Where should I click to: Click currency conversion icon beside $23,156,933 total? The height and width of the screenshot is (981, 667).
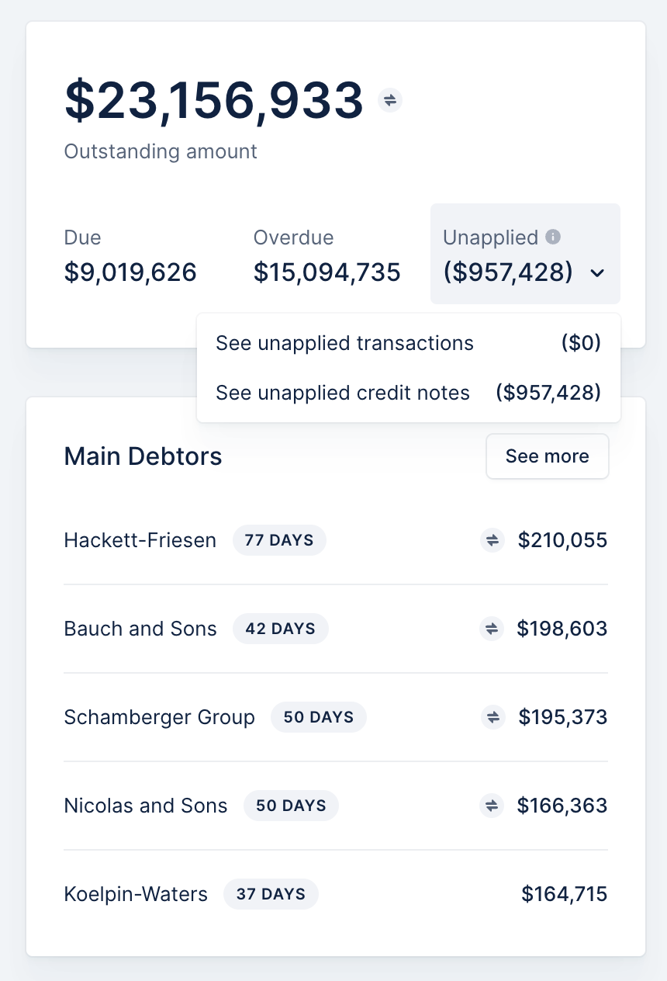tap(390, 100)
